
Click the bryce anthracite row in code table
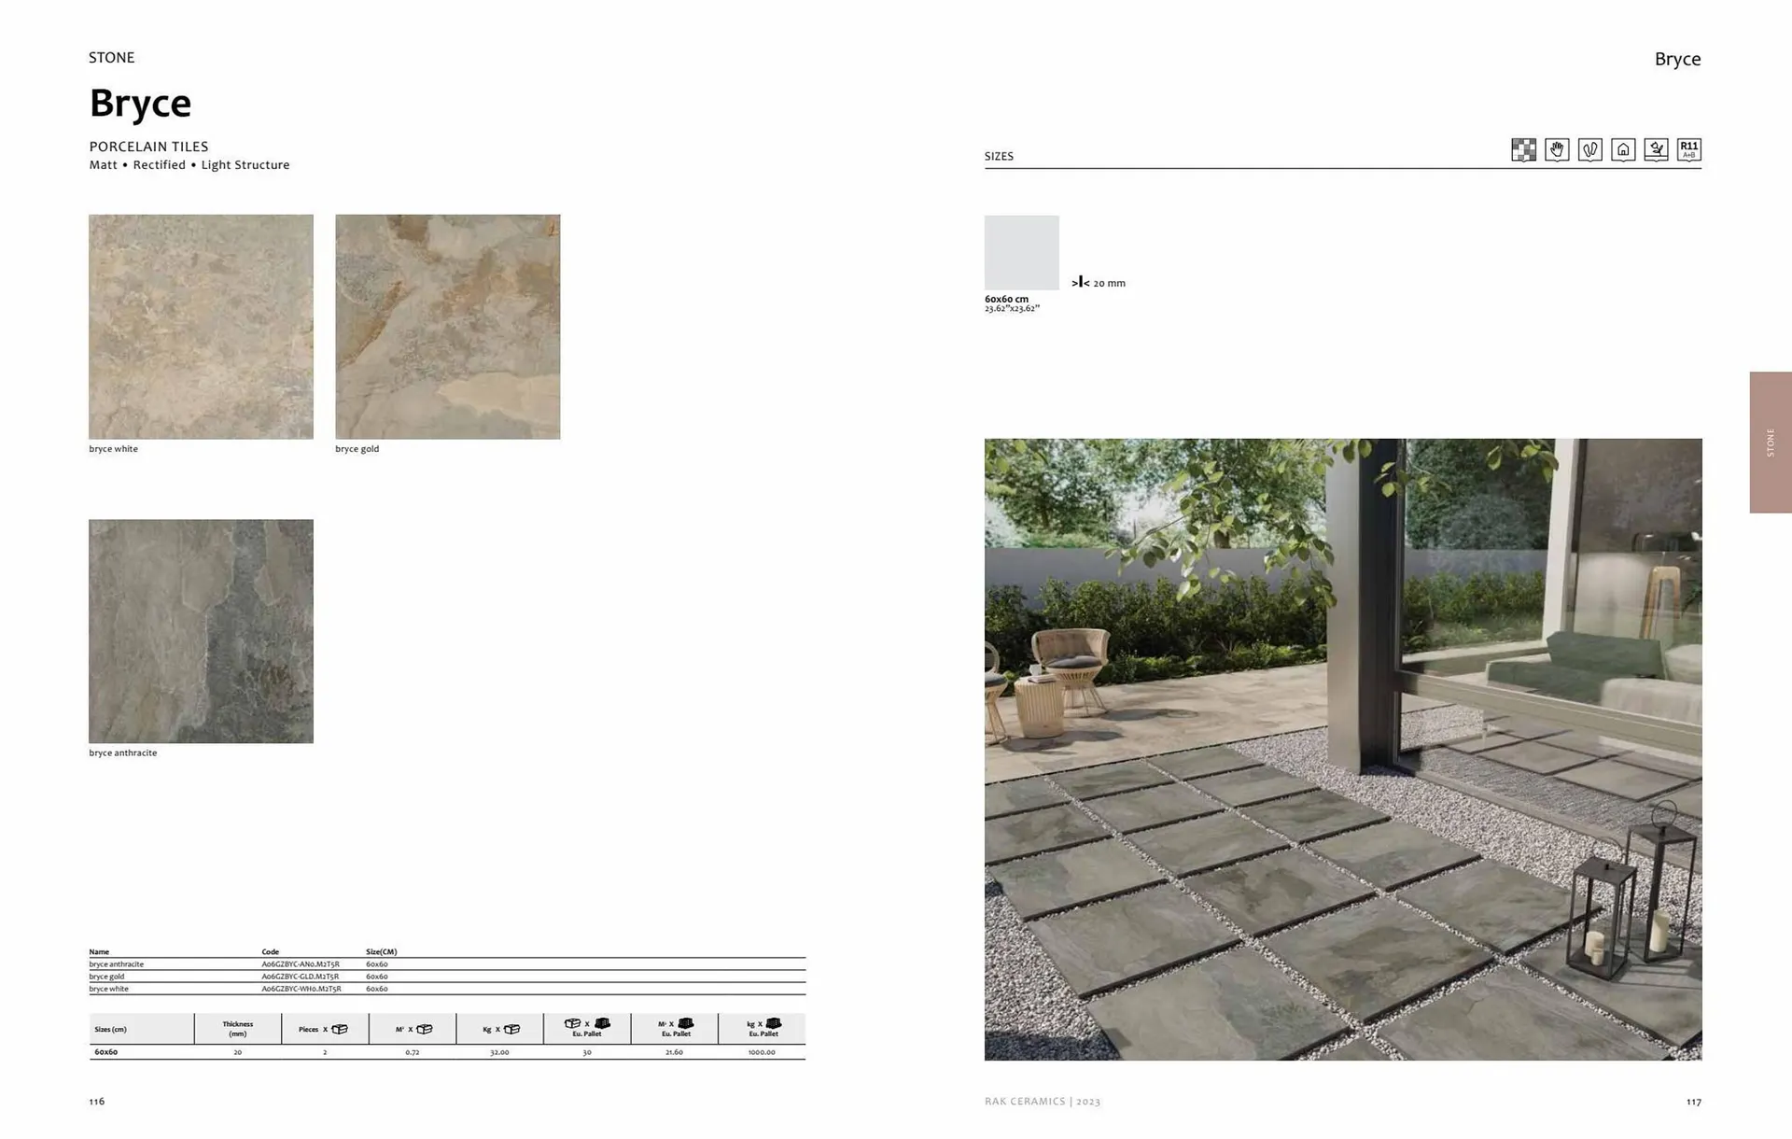tap(117, 964)
